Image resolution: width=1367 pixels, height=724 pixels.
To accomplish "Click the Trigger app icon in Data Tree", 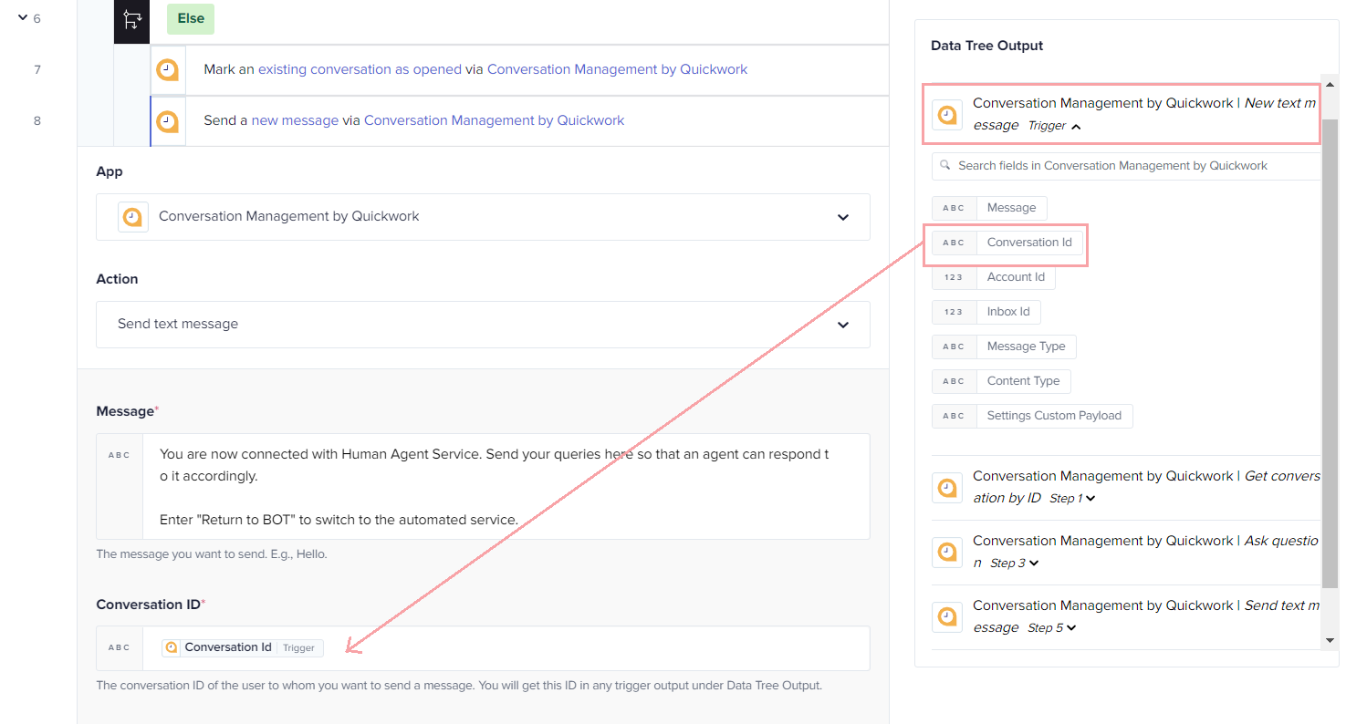I will [947, 115].
